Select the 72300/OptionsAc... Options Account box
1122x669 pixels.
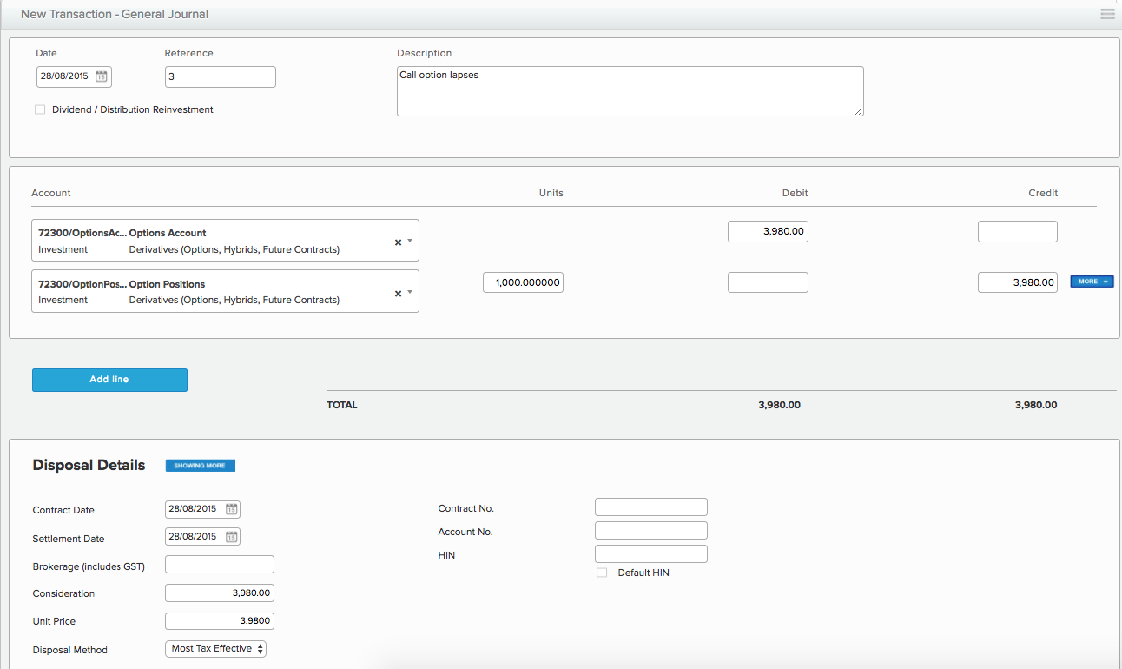tap(225, 241)
